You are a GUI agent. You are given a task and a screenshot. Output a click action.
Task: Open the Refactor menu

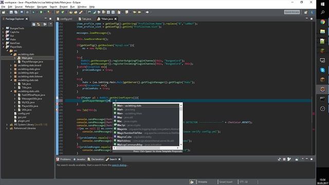30,7
